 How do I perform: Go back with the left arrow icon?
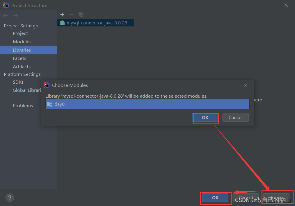click(x=6, y=15)
